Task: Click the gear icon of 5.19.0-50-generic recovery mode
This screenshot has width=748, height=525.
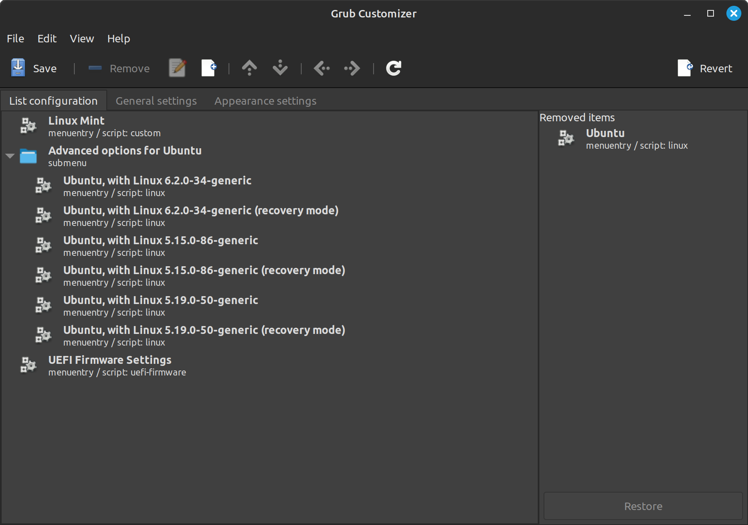Action: pos(43,335)
